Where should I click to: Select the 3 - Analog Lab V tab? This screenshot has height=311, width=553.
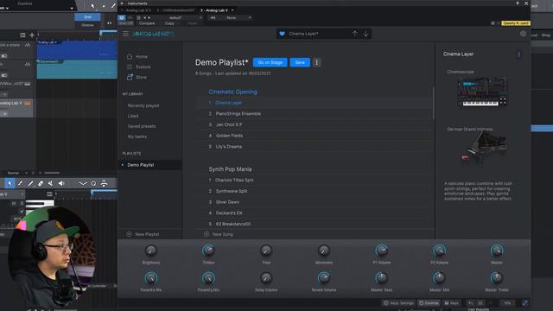point(213,10)
